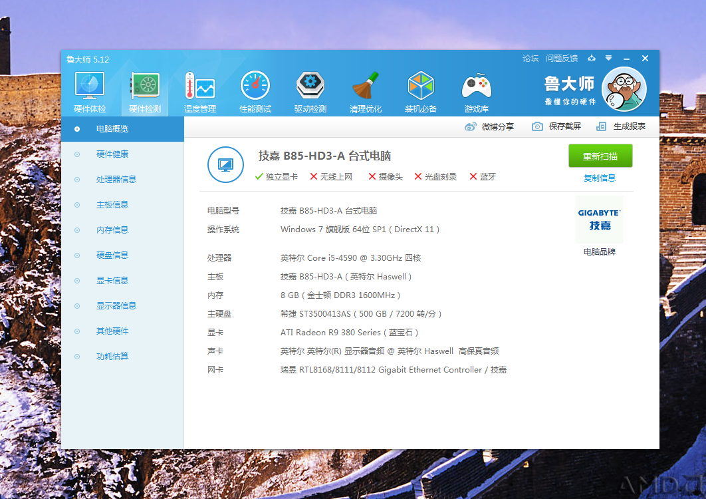Screen dimensions: 706x499
Task: Click the 技嘉 B85-HD3-A 台式电脑 heading
Action: [324, 156]
